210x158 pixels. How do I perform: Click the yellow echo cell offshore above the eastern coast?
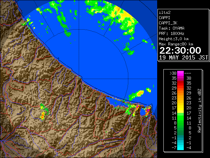click(x=140, y=93)
